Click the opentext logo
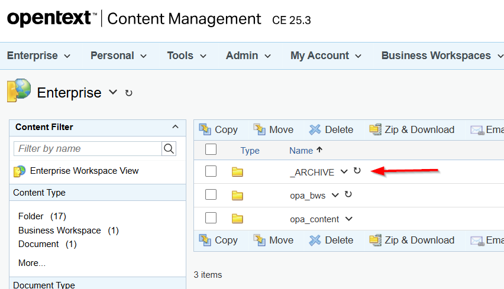 tap(51, 18)
